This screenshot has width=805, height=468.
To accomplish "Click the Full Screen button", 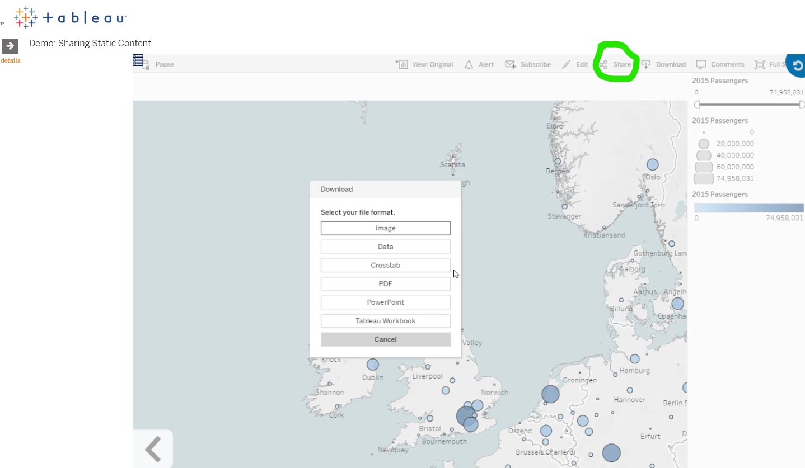I will point(771,64).
